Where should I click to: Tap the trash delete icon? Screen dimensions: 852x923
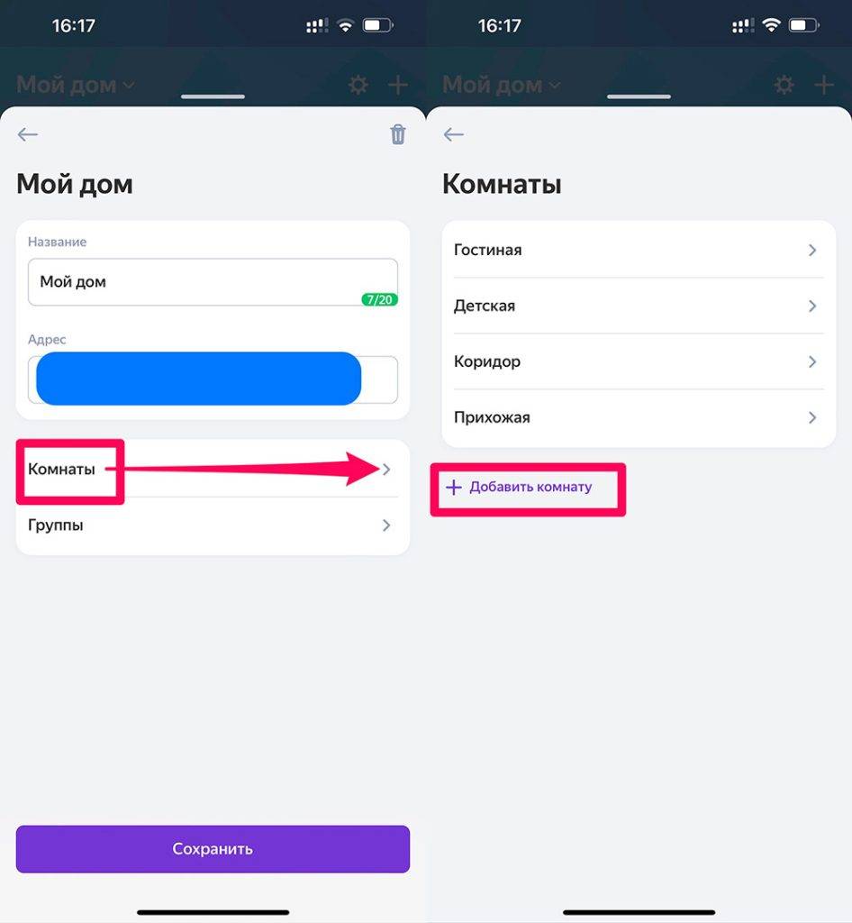pyautogui.click(x=397, y=134)
